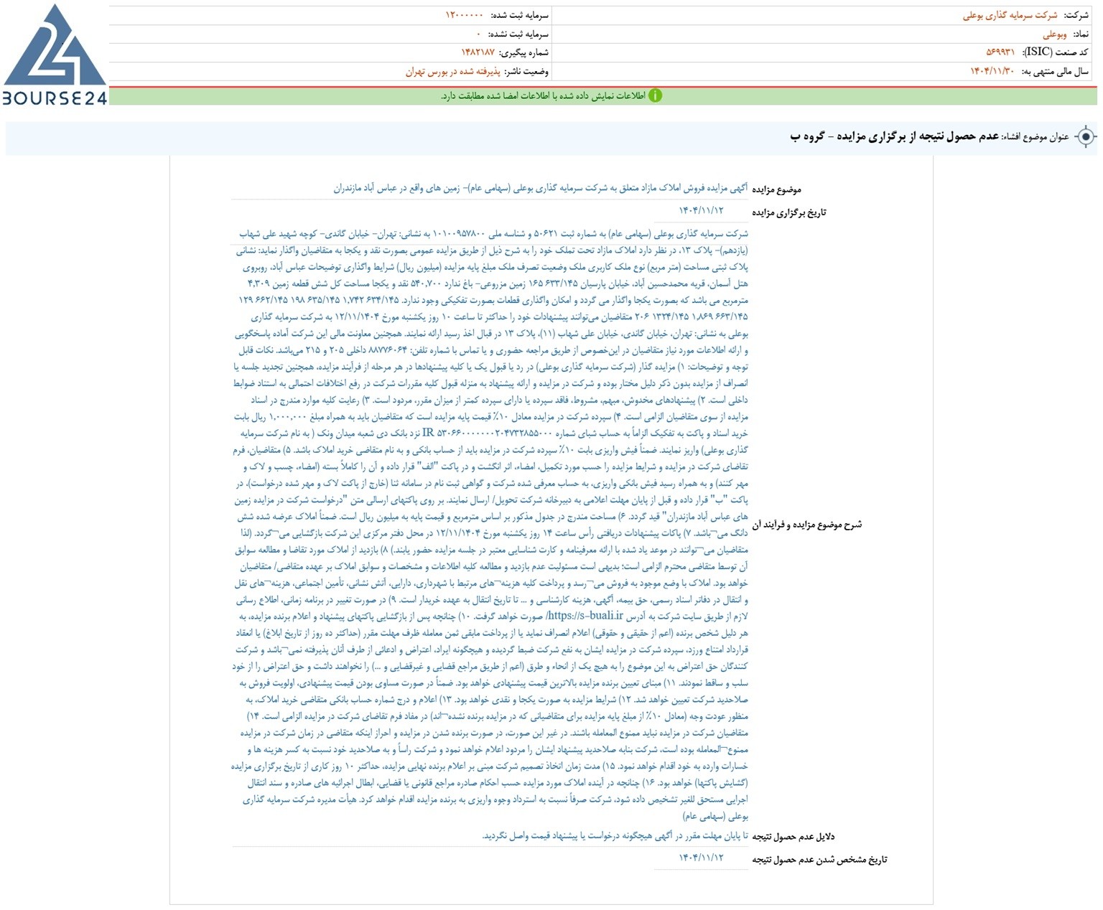The height and width of the screenshot is (910, 1103).
Task: Click the Bourse24 logo
Action: [x=55, y=55]
